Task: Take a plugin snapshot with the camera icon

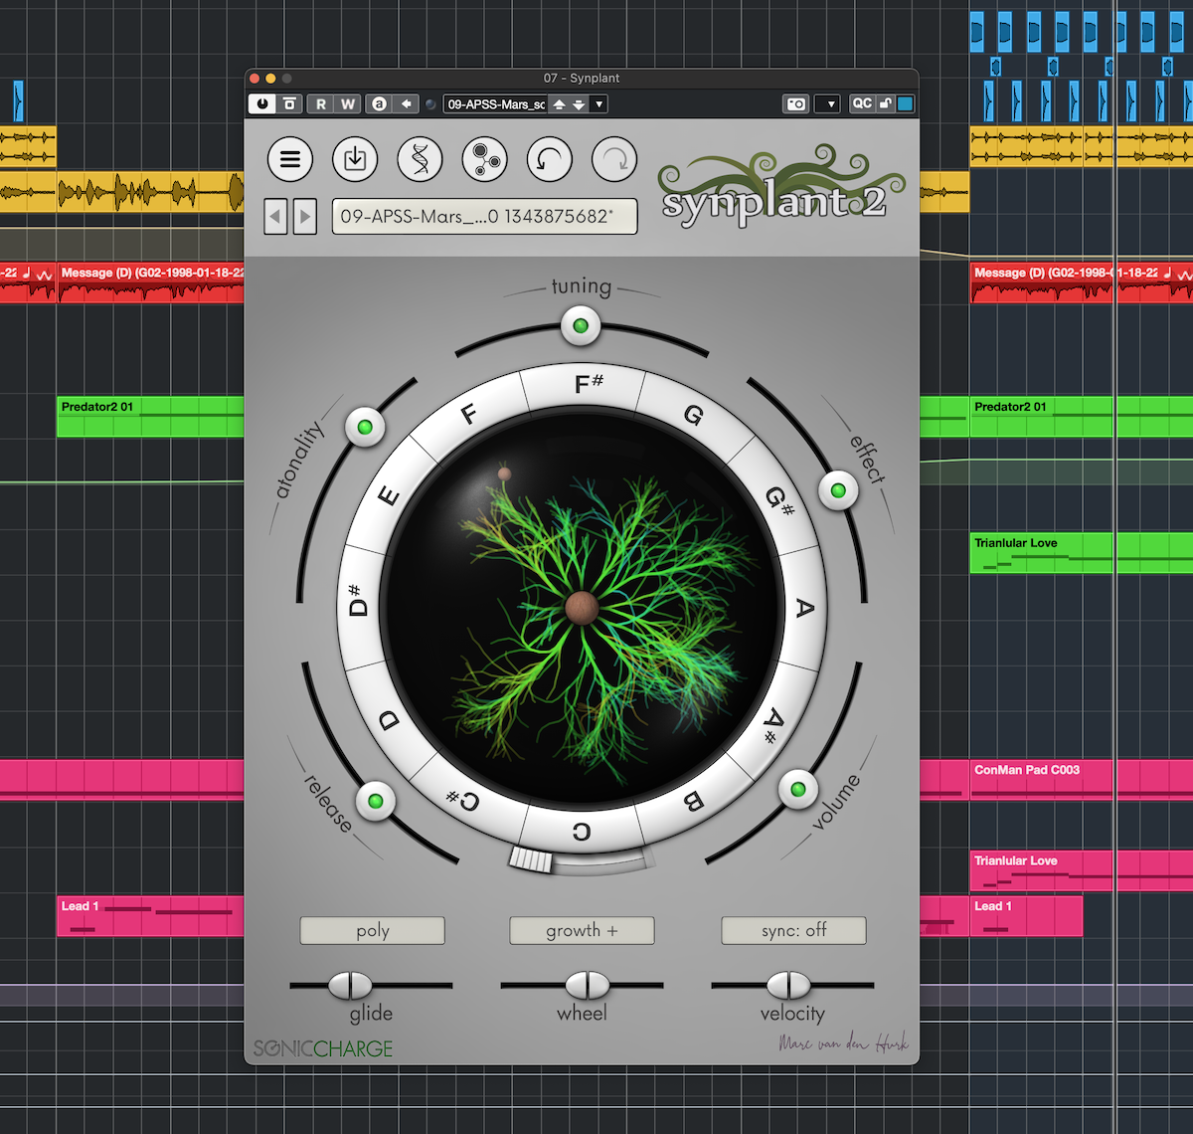Action: click(795, 103)
